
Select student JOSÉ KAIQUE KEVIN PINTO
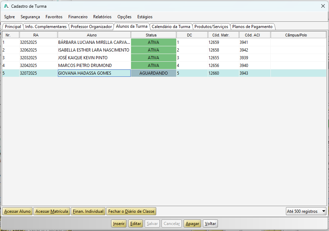coord(94,58)
